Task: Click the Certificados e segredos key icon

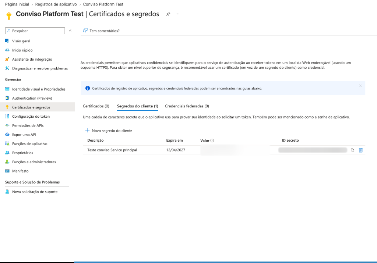Action: click(x=7, y=107)
